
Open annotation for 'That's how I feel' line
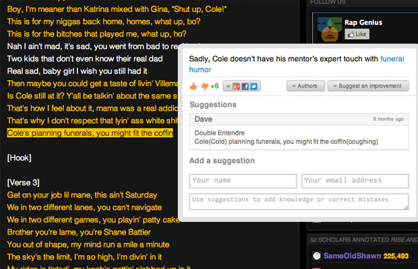[x=92, y=108]
